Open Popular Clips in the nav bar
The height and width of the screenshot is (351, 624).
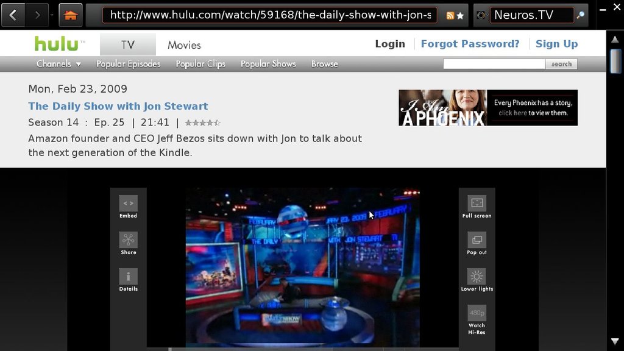click(x=200, y=63)
